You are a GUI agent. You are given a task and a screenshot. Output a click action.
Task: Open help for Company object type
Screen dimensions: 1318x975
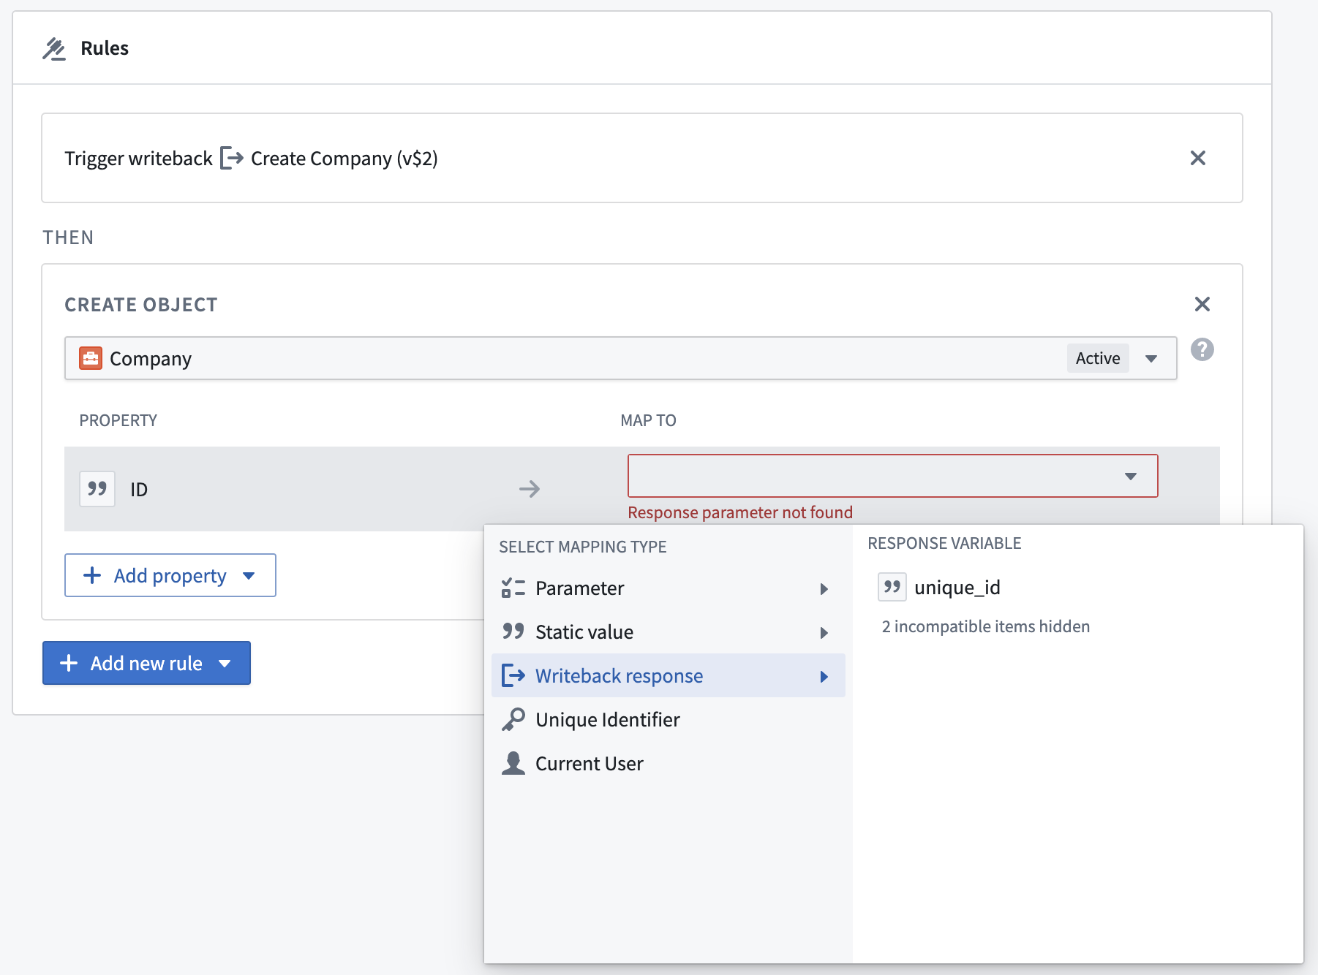[x=1202, y=349]
